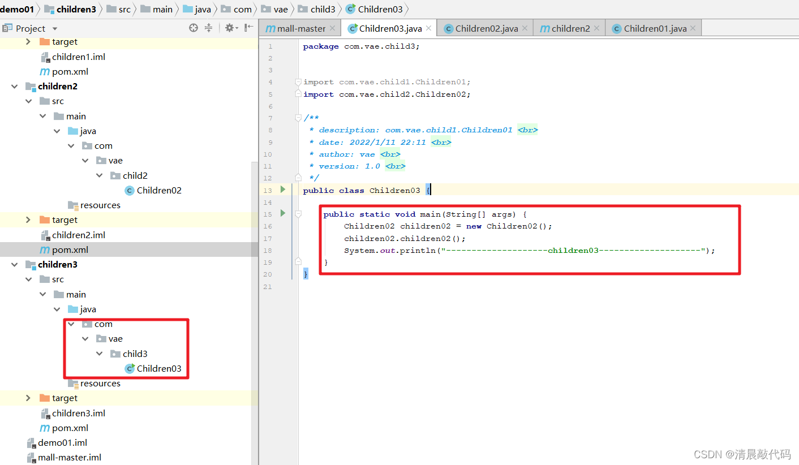Select pom.xml under children3

tap(64, 428)
